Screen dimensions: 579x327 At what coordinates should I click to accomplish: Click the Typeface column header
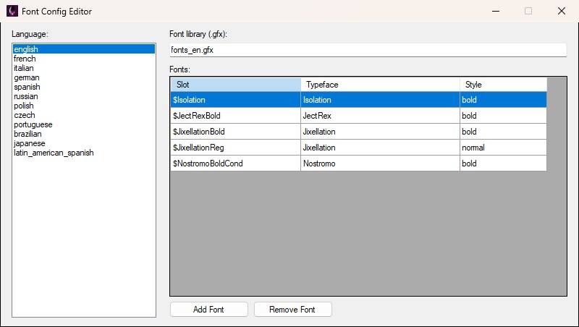point(381,85)
